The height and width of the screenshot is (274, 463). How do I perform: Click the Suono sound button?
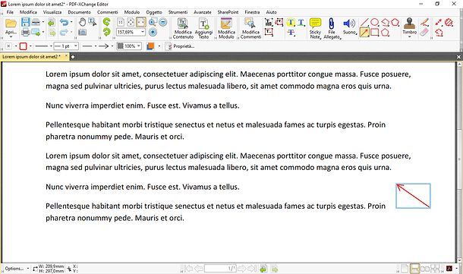(349, 27)
